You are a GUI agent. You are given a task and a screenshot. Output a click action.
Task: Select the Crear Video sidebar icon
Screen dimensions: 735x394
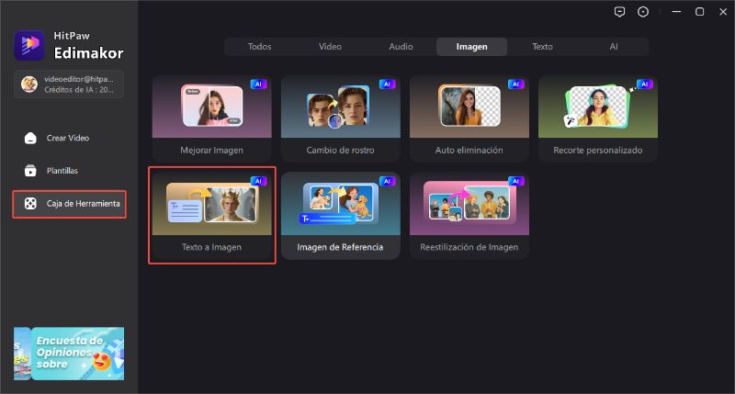point(30,138)
